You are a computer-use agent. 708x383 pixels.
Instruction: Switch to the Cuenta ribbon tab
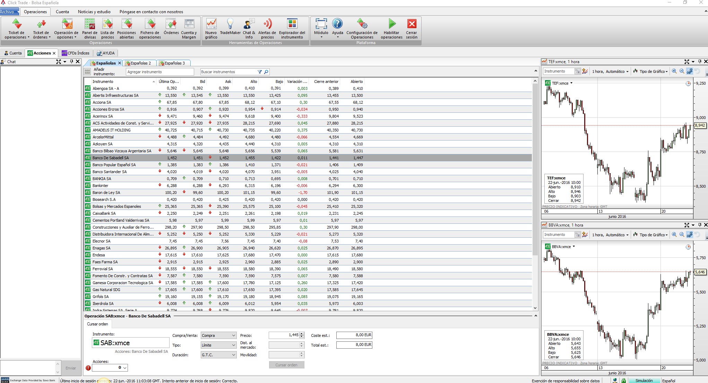pyautogui.click(x=62, y=11)
